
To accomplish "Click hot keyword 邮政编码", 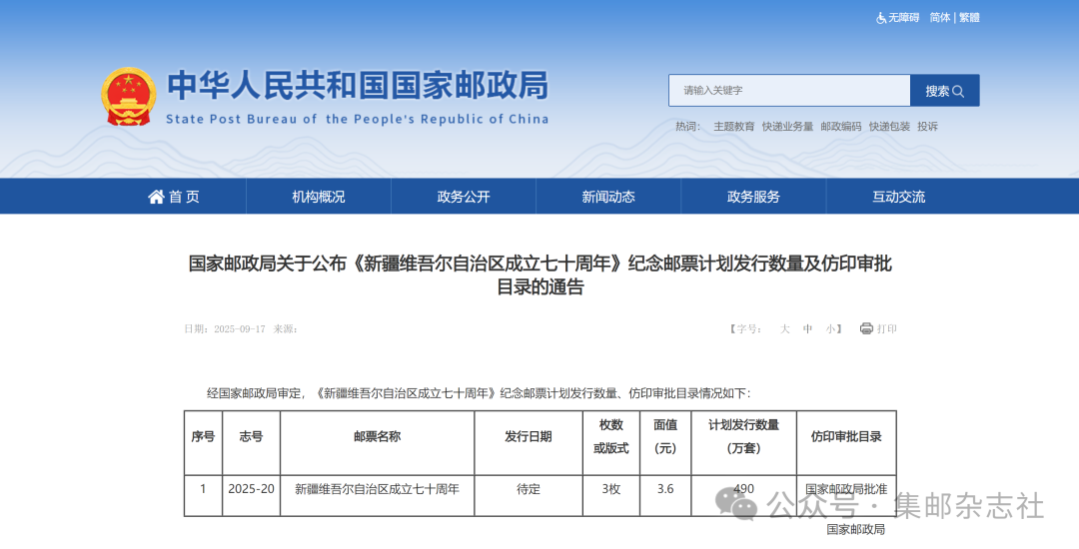I will [841, 127].
